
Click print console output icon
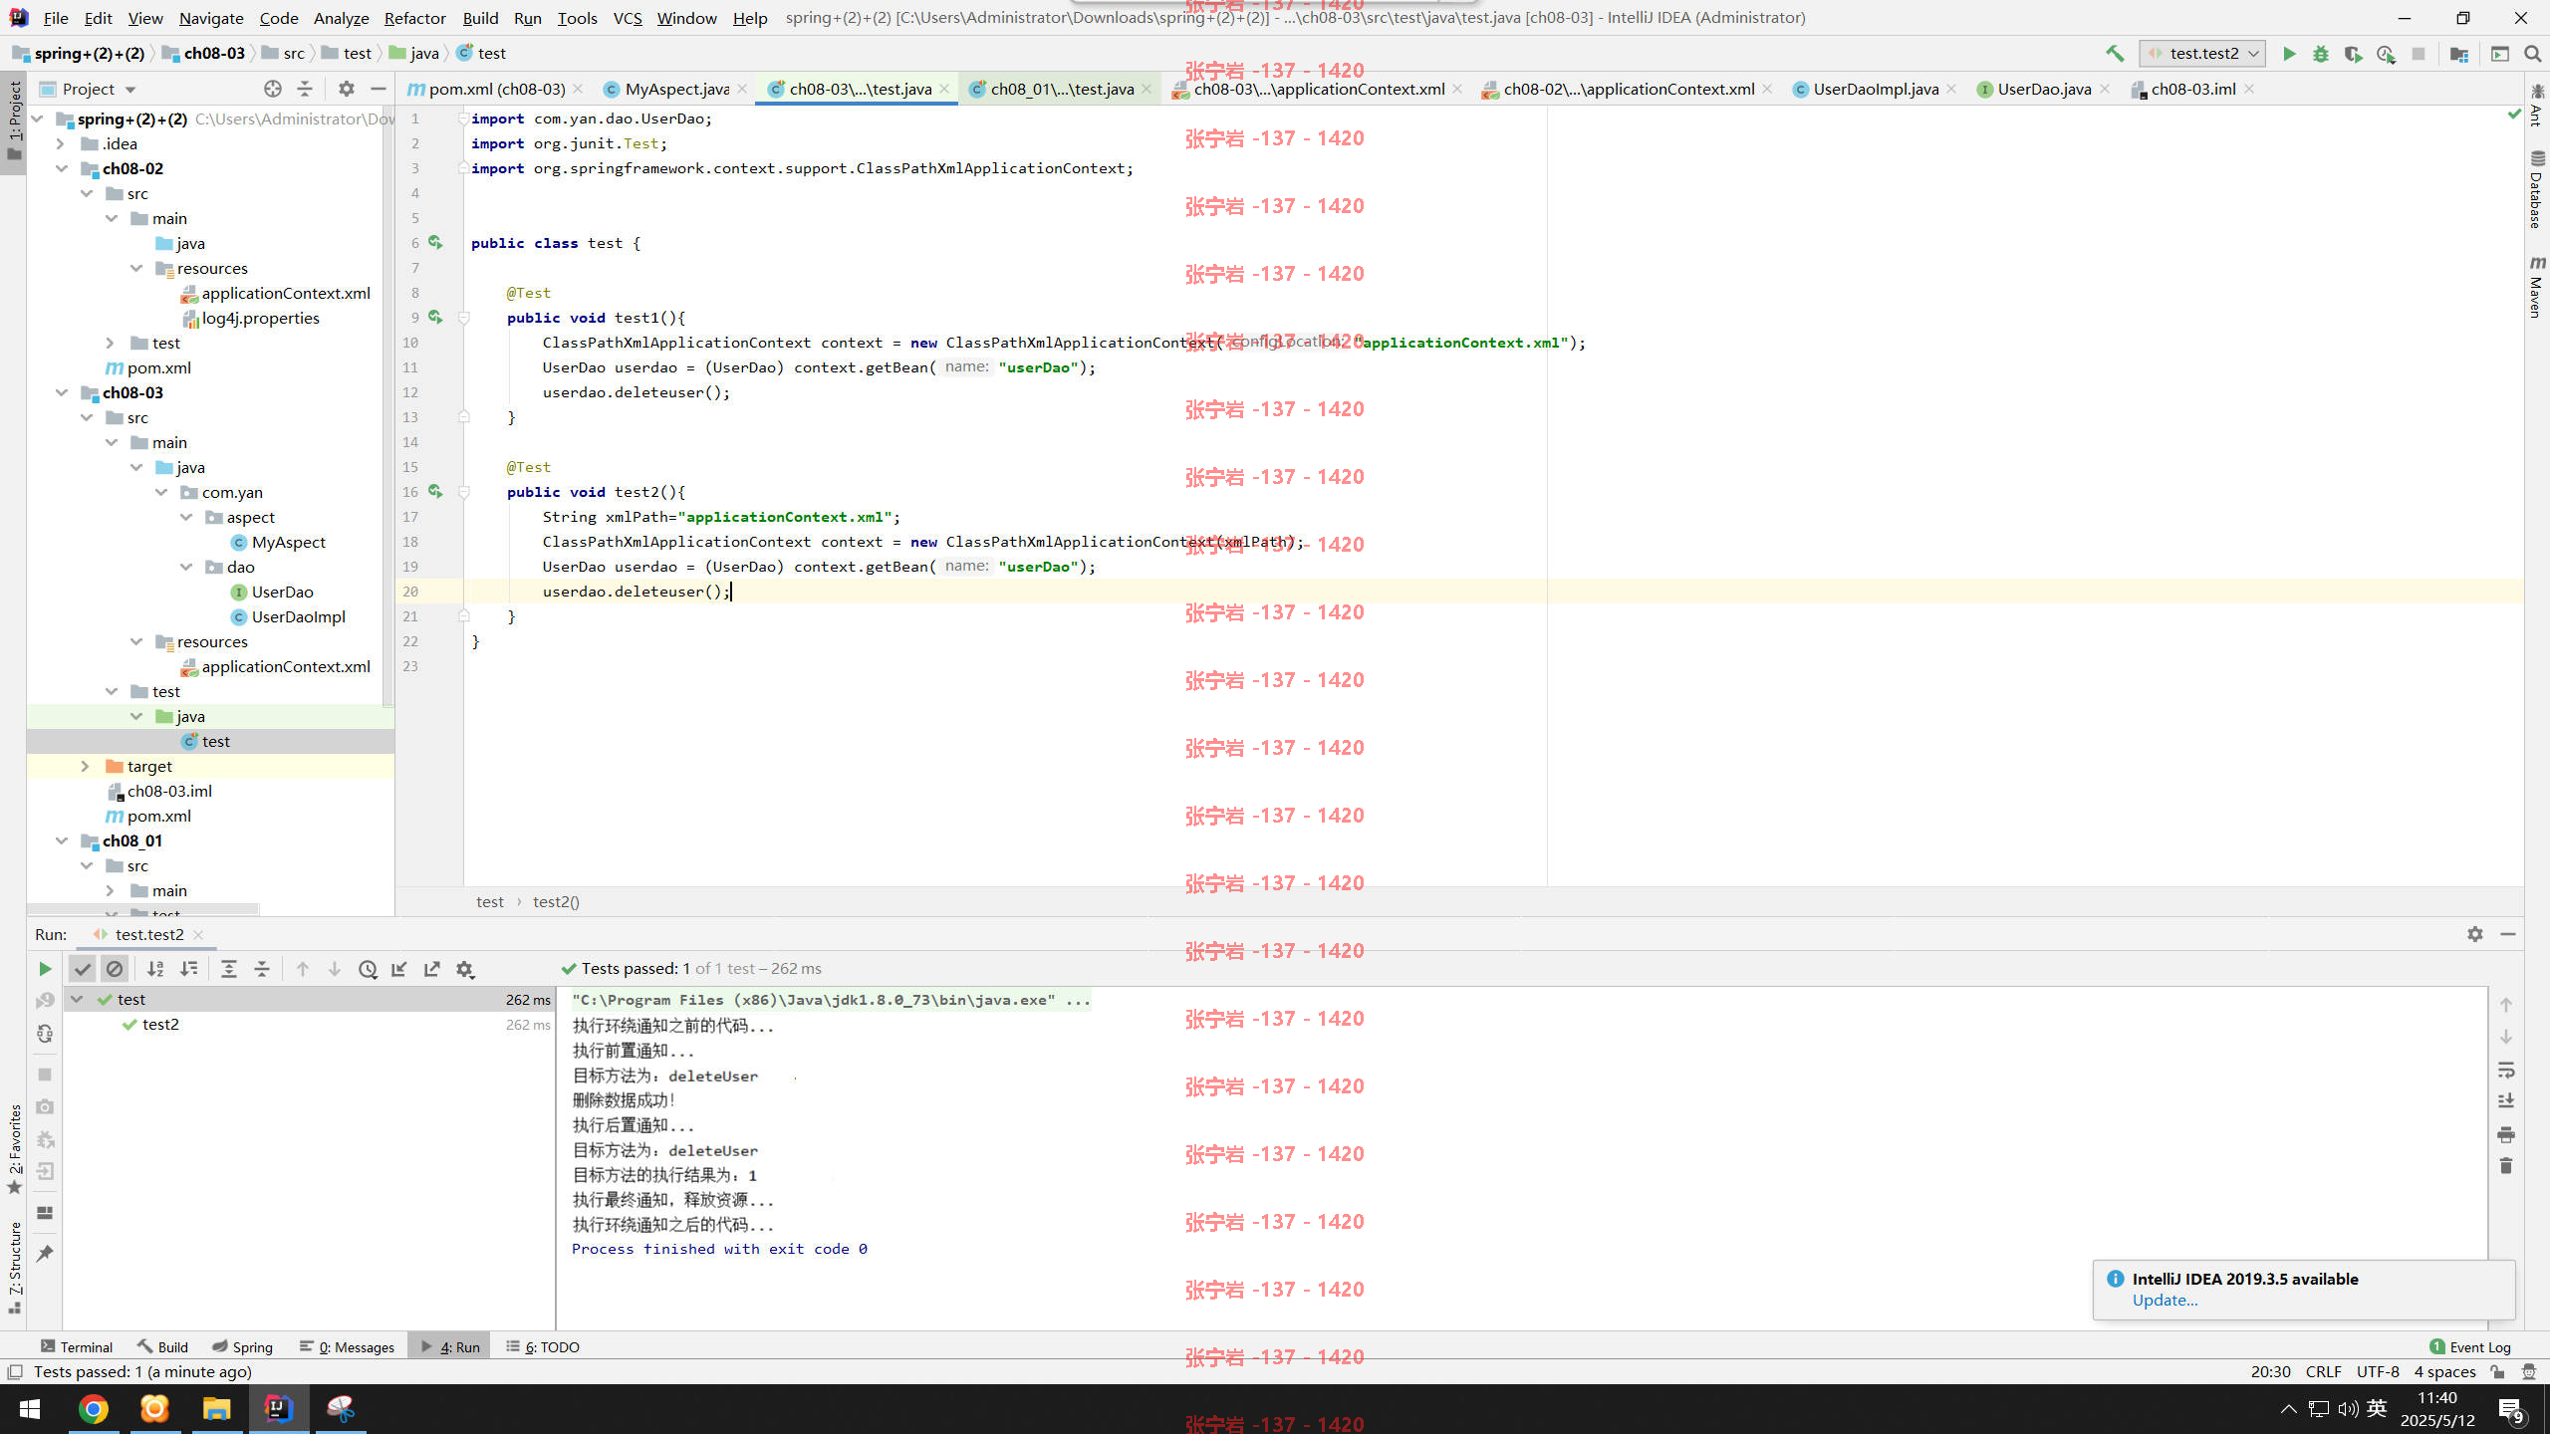2506,1134
